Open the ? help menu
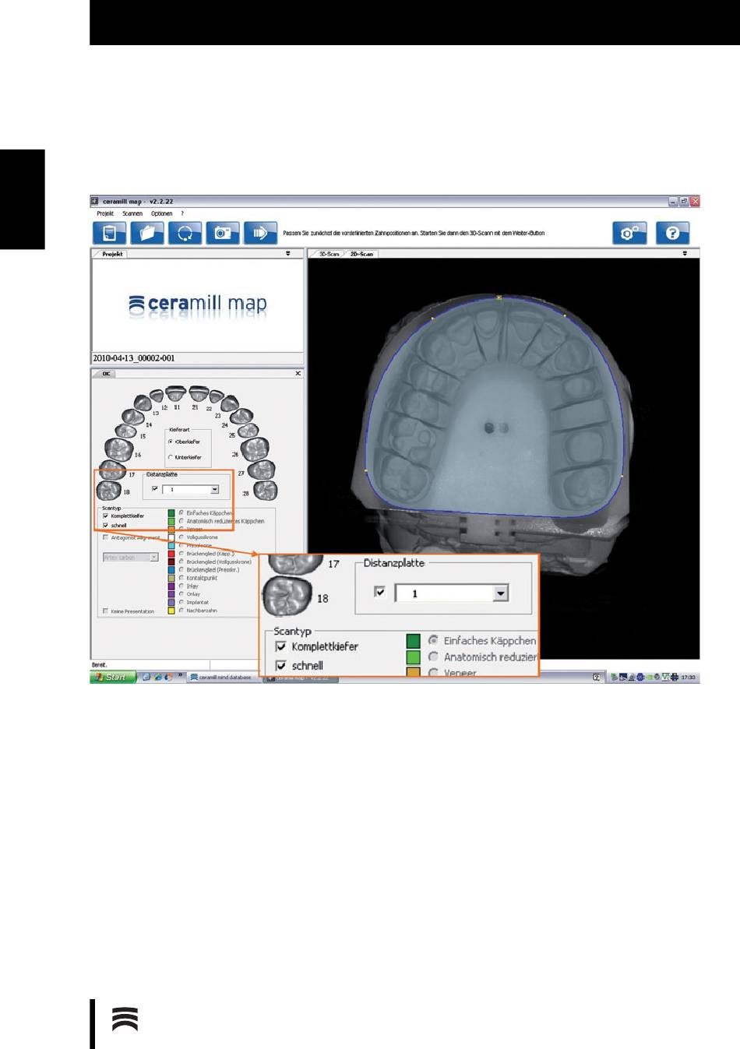This screenshot has height=1049, width=740. (x=183, y=213)
